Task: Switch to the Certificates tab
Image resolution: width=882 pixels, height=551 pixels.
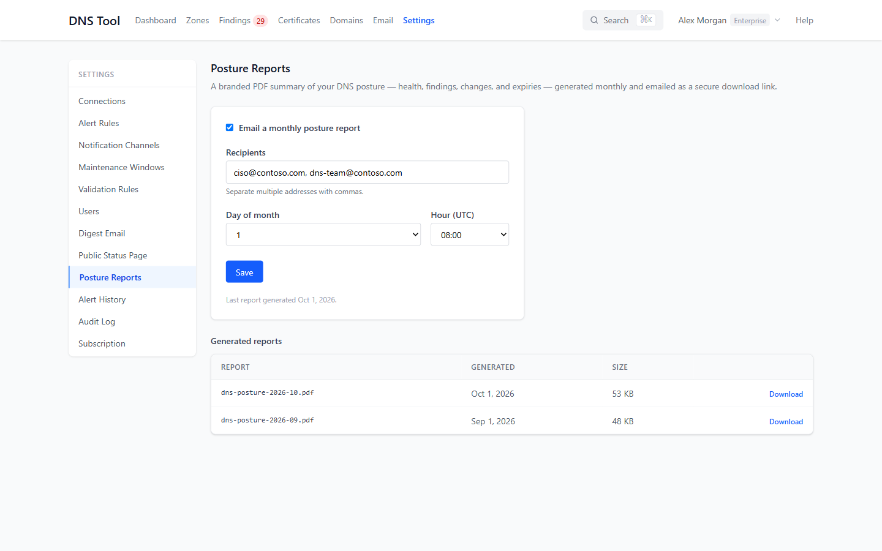Action: tap(299, 20)
